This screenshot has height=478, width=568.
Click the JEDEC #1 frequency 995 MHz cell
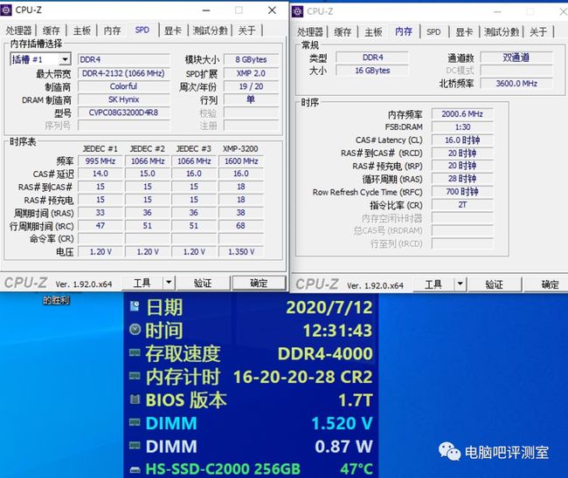tap(100, 161)
